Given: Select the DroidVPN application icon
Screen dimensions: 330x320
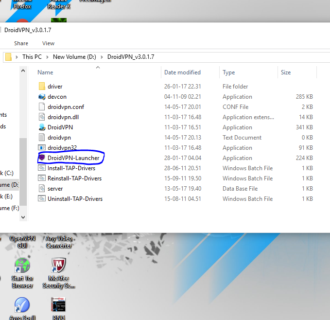Looking at the screenshot, I should point(42,127).
